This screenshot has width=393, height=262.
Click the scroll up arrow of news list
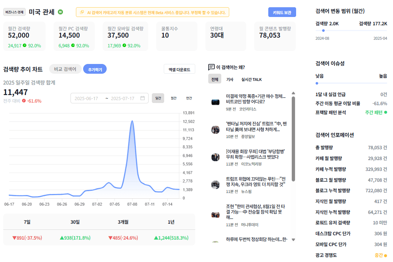pyautogui.click(x=293, y=93)
